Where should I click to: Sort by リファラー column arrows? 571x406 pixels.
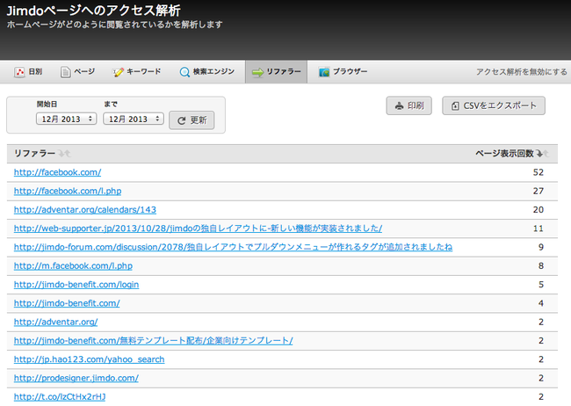[x=64, y=154]
